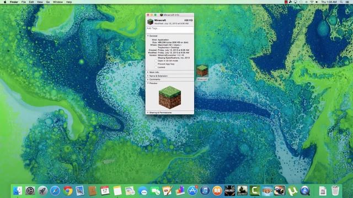353x198 pixels.
Task: Launch uTorrent icon in Dock
Action: point(292,191)
